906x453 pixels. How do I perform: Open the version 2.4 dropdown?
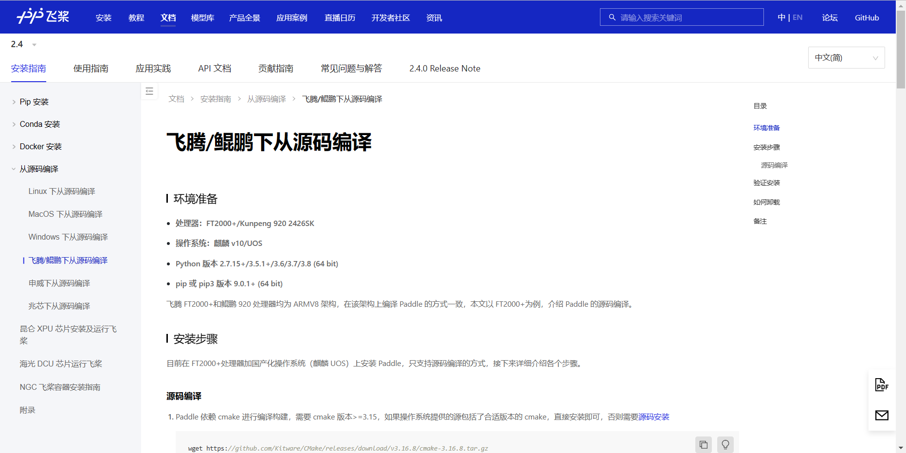pyautogui.click(x=23, y=44)
